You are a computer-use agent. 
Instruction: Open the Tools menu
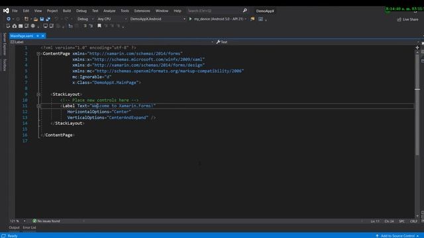click(x=125, y=11)
